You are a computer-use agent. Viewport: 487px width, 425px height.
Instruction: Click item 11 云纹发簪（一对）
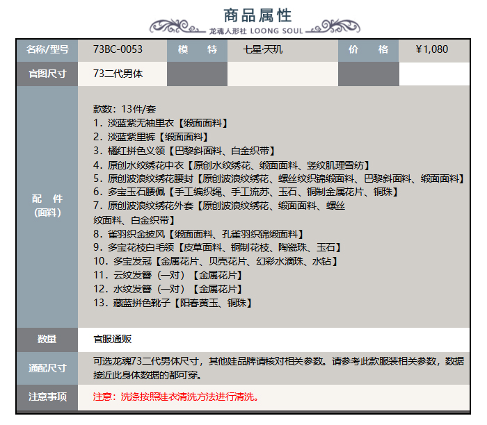[168, 275]
